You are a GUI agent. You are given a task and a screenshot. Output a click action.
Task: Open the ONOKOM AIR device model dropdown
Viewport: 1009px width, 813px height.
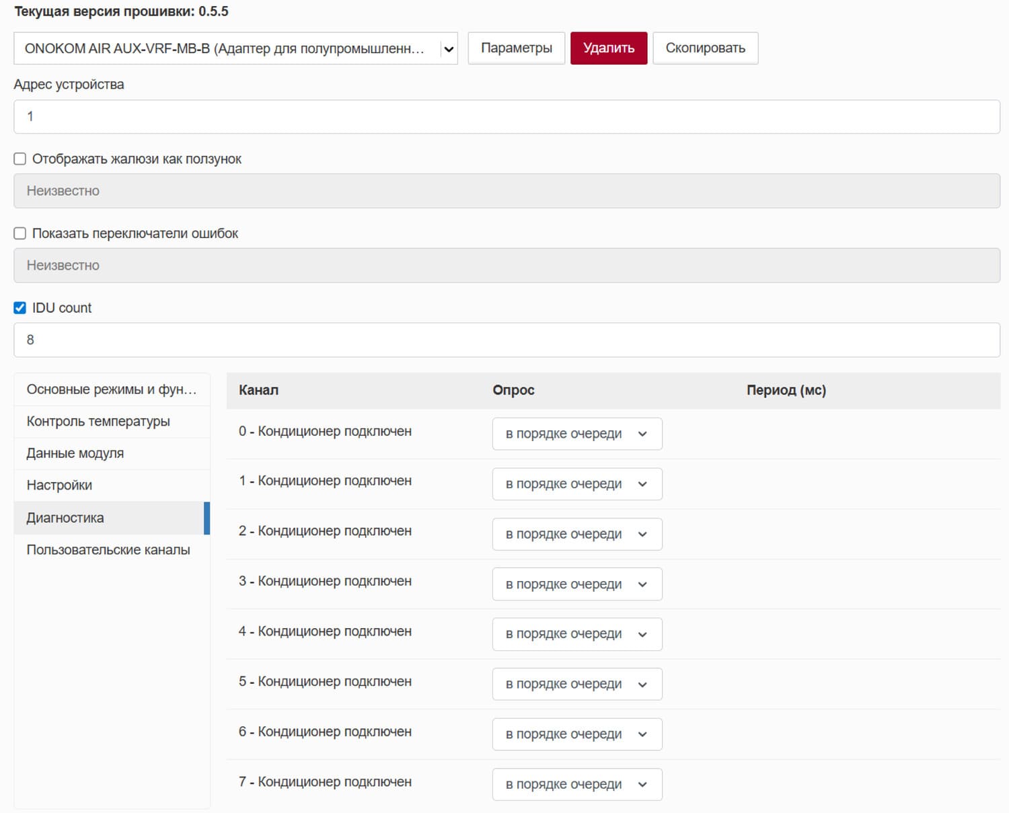tap(235, 48)
